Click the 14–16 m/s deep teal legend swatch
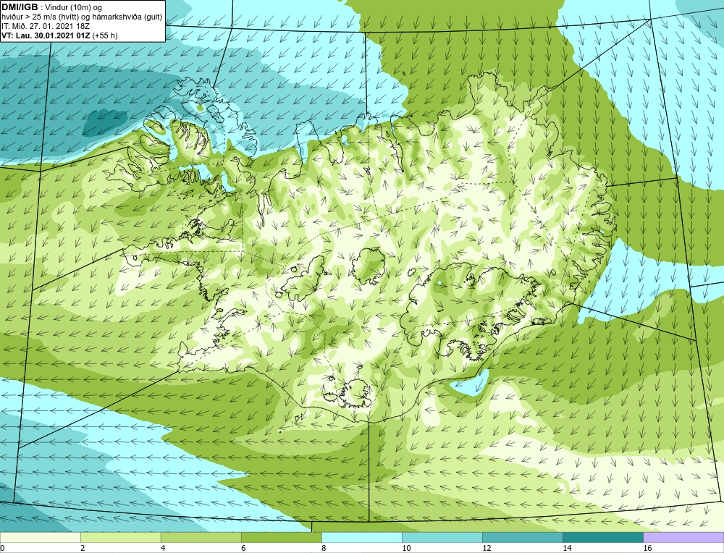 pos(602,537)
